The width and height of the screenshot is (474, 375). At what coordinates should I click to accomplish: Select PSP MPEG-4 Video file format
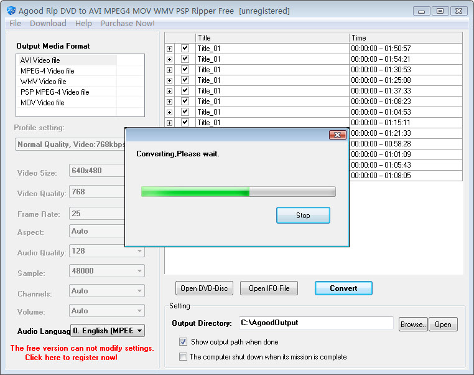pos(68,92)
